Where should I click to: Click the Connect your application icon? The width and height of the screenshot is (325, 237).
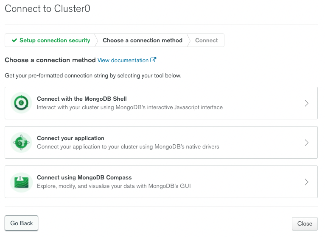click(x=21, y=143)
